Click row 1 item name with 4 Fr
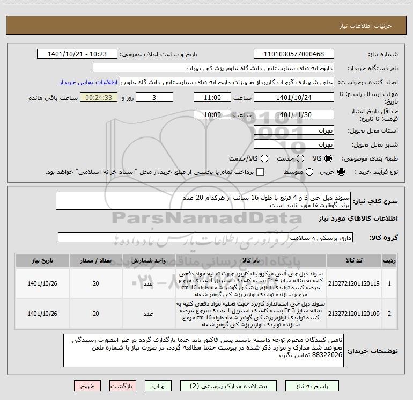Image resolution: width=413 pixels, height=400 pixels. pyautogui.click(x=251, y=283)
